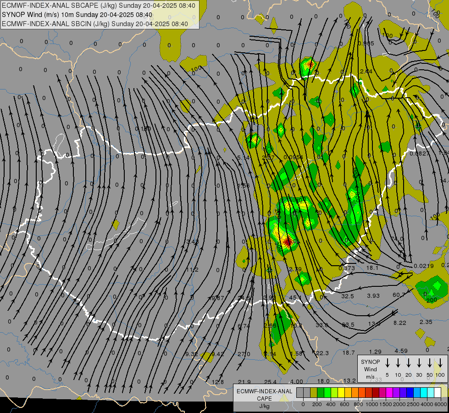This screenshot has height=413, width=449.
Task: Click the 30 m/s wind arrow in the legend
Action: [x=419, y=363]
